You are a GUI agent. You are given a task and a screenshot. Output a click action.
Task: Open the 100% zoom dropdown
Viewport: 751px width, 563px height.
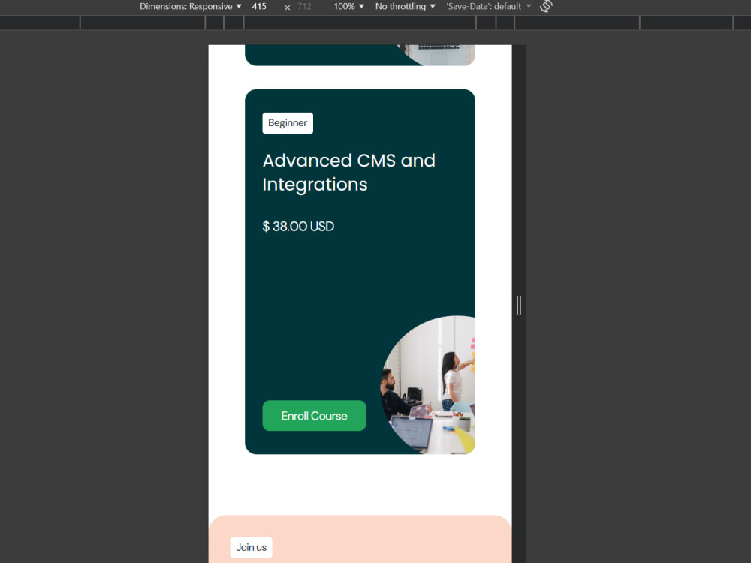click(348, 6)
